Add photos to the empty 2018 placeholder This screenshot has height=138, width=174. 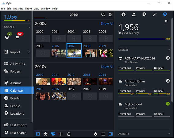pyautogui.click(x=90, y=96)
